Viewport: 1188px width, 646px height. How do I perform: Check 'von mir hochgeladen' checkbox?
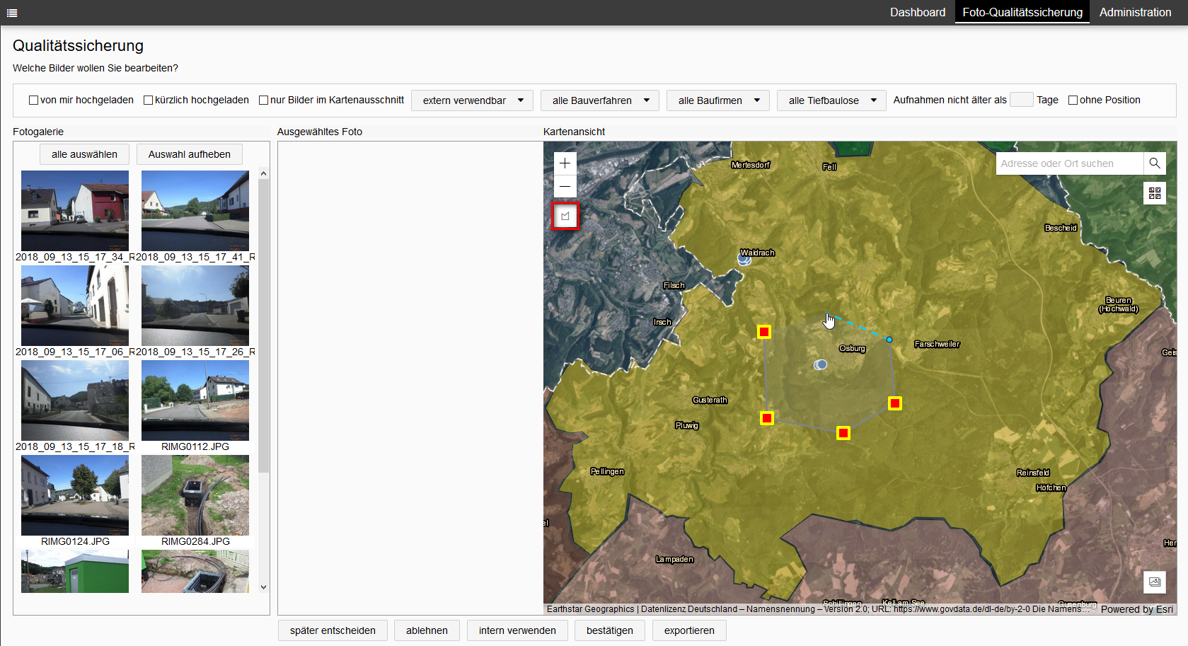[33, 100]
